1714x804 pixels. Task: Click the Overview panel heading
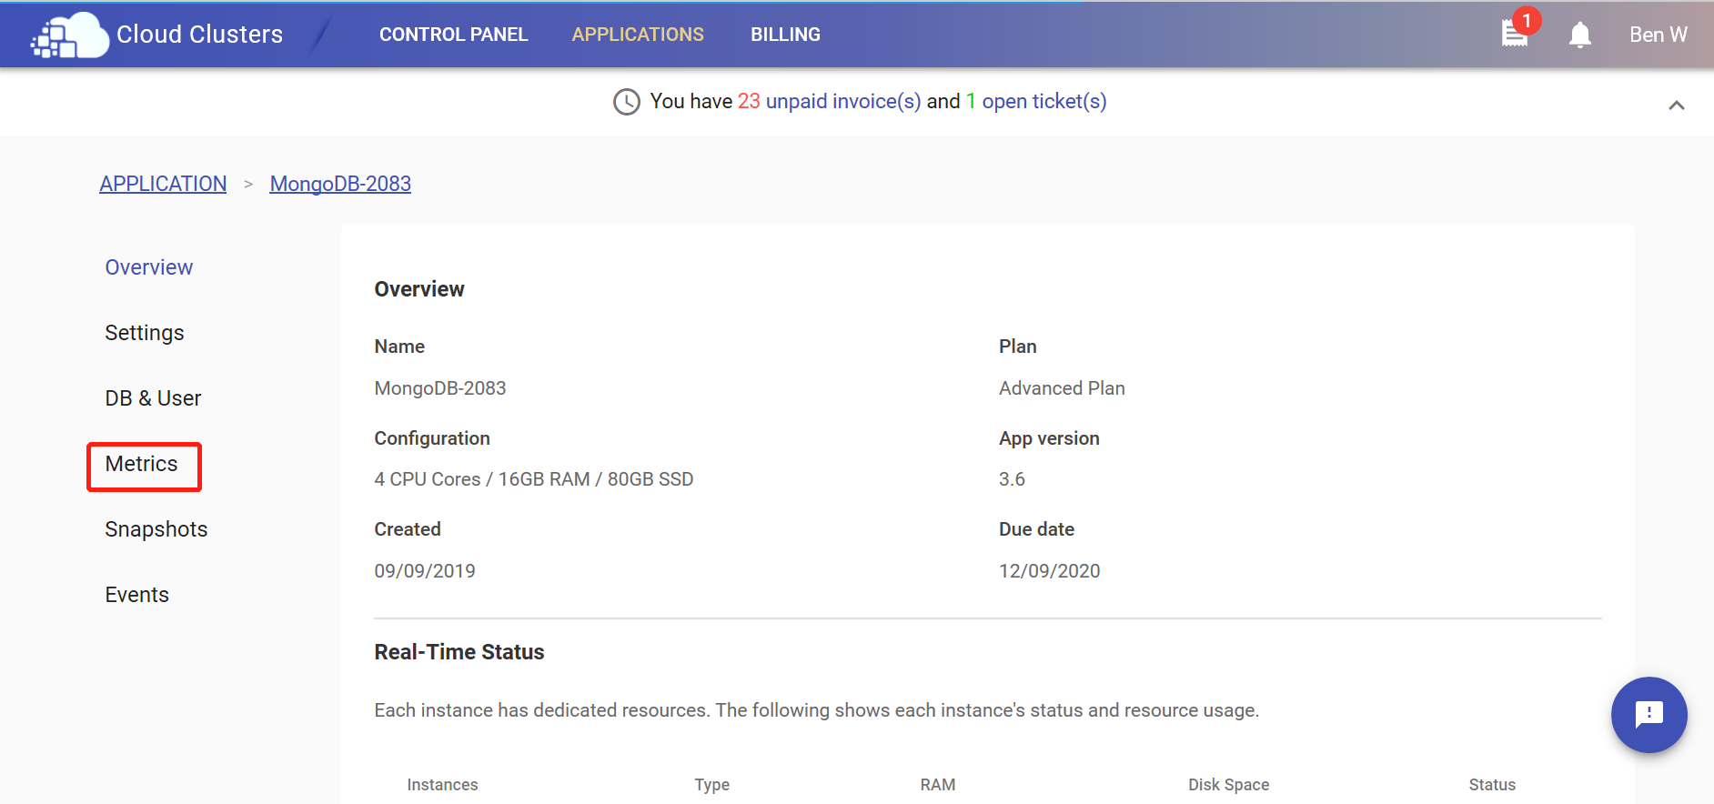419,289
